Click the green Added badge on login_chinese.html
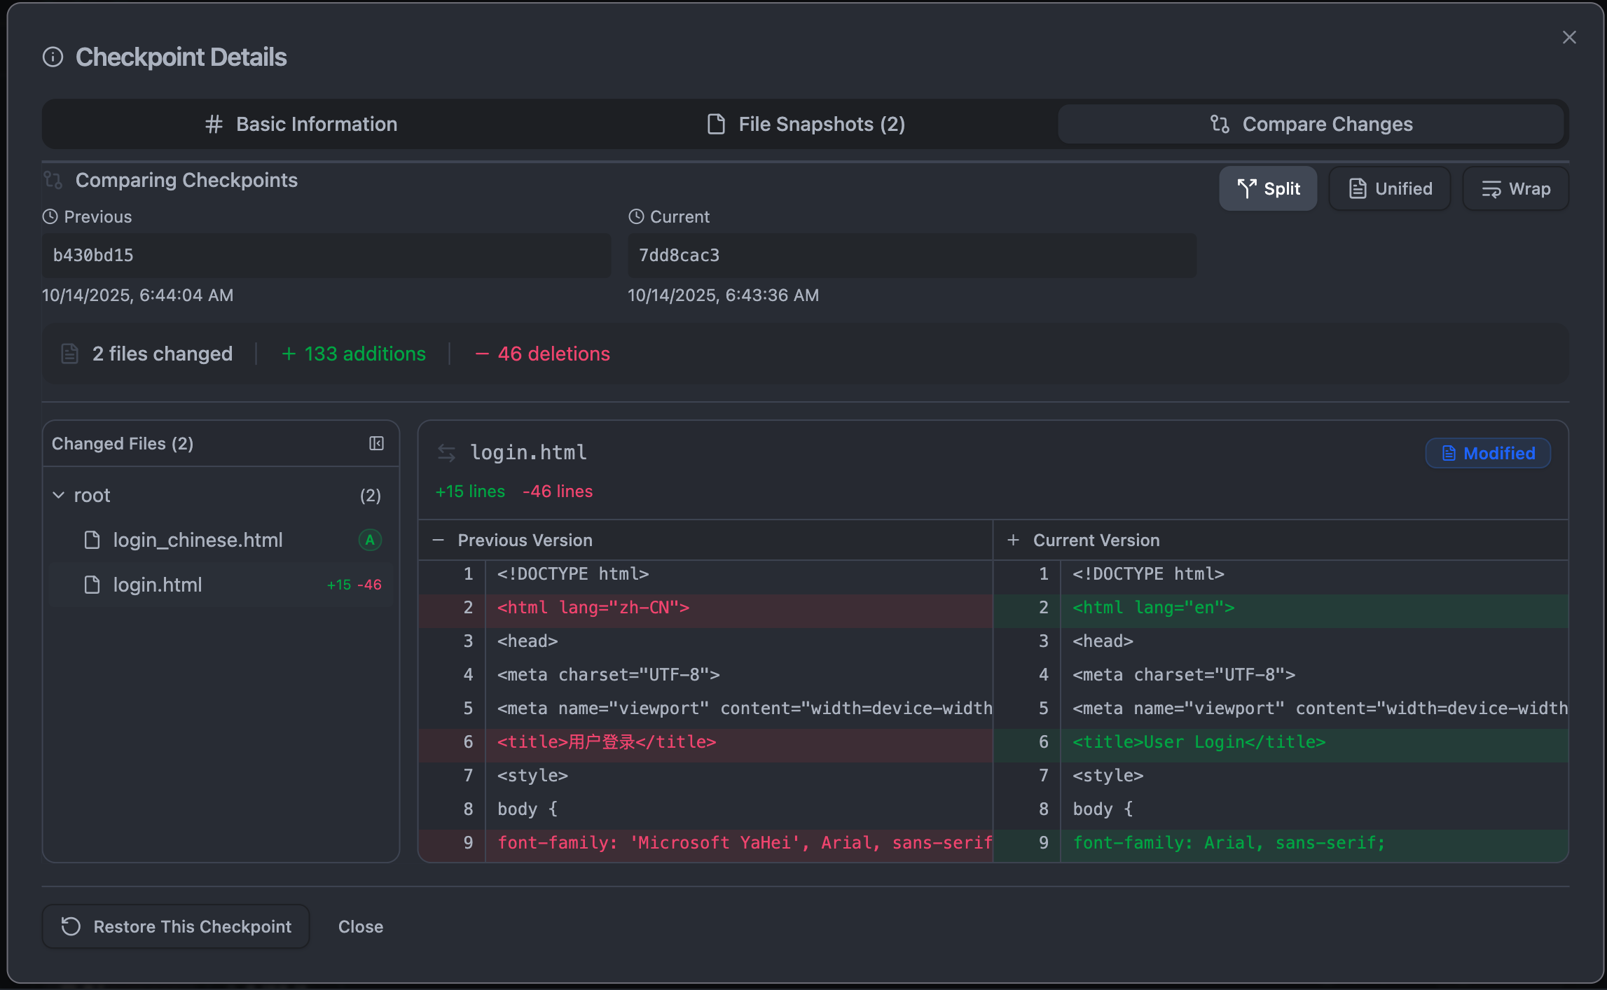This screenshot has width=1607, height=990. tap(370, 540)
